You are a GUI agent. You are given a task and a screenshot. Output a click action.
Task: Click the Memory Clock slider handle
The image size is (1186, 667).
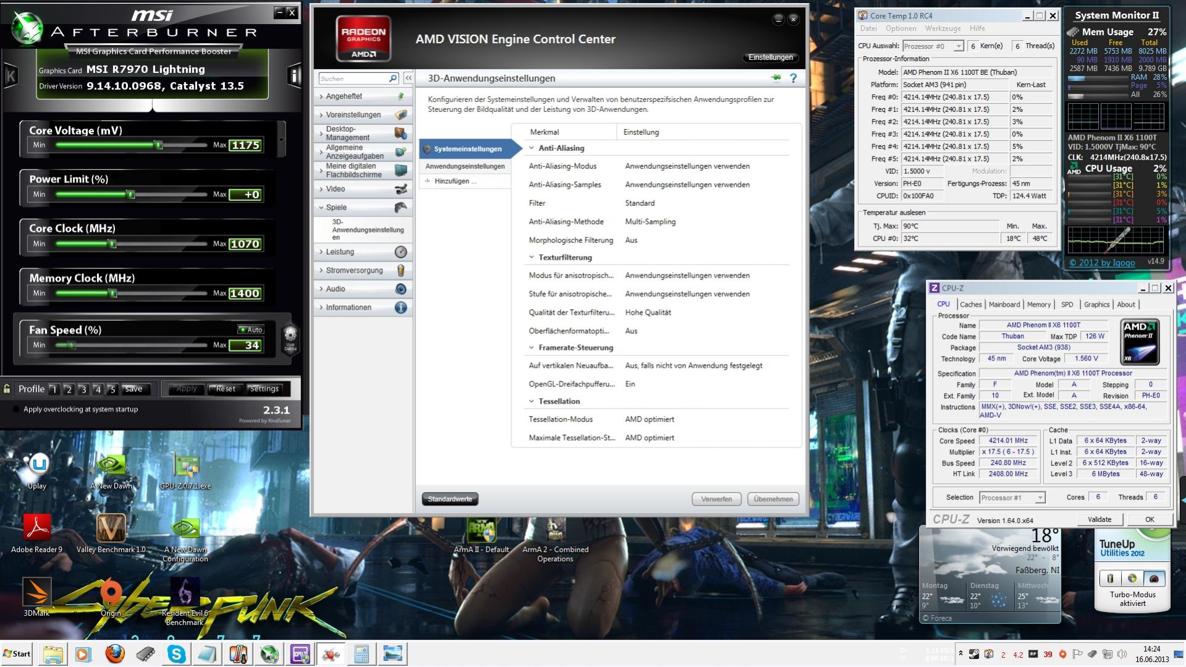(x=112, y=294)
